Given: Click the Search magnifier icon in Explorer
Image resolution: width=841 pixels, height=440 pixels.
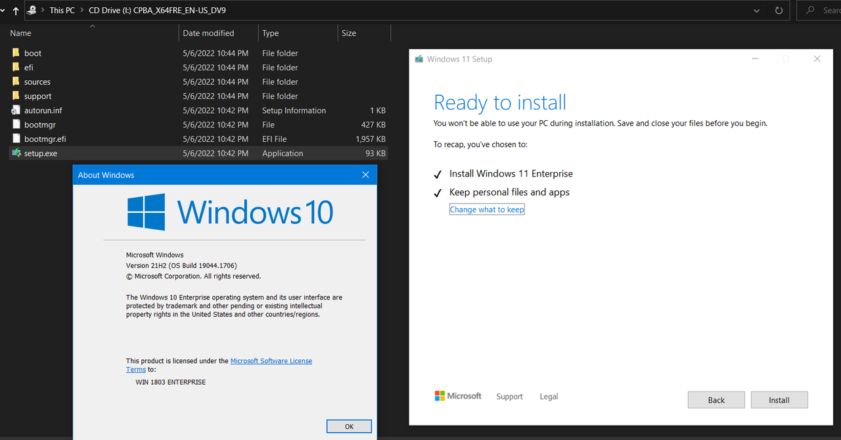Looking at the screenshot, I should click(x=811, y=11).
